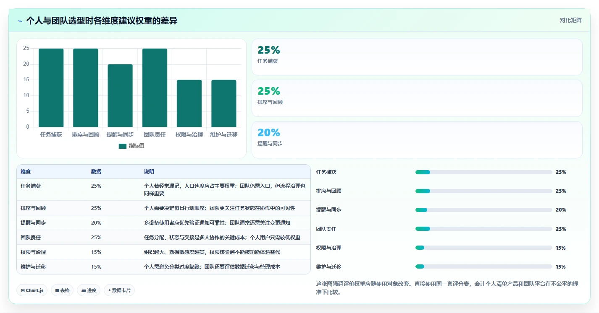
Task: Click the 数据卡片 tag chip
Action: point(119,290)
